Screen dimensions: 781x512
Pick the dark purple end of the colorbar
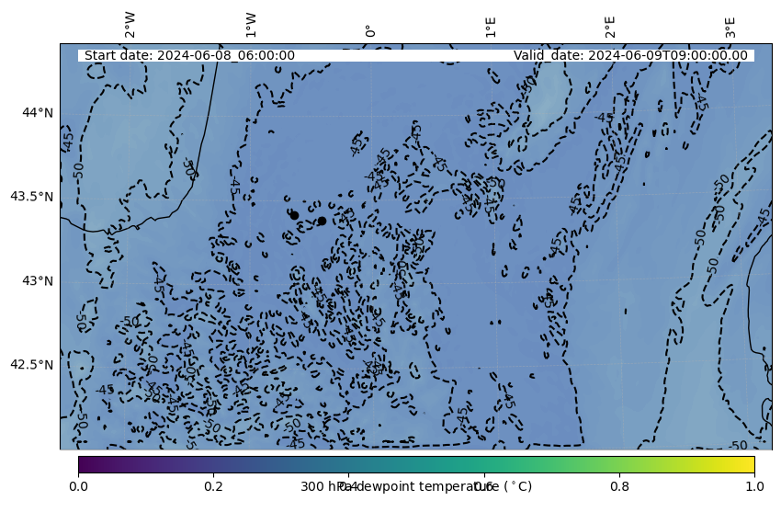(84, 463)
